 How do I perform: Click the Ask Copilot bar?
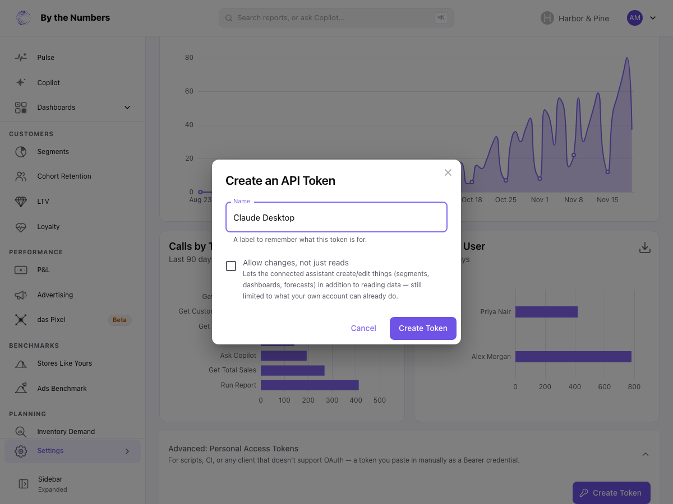(x=284, y=356)
